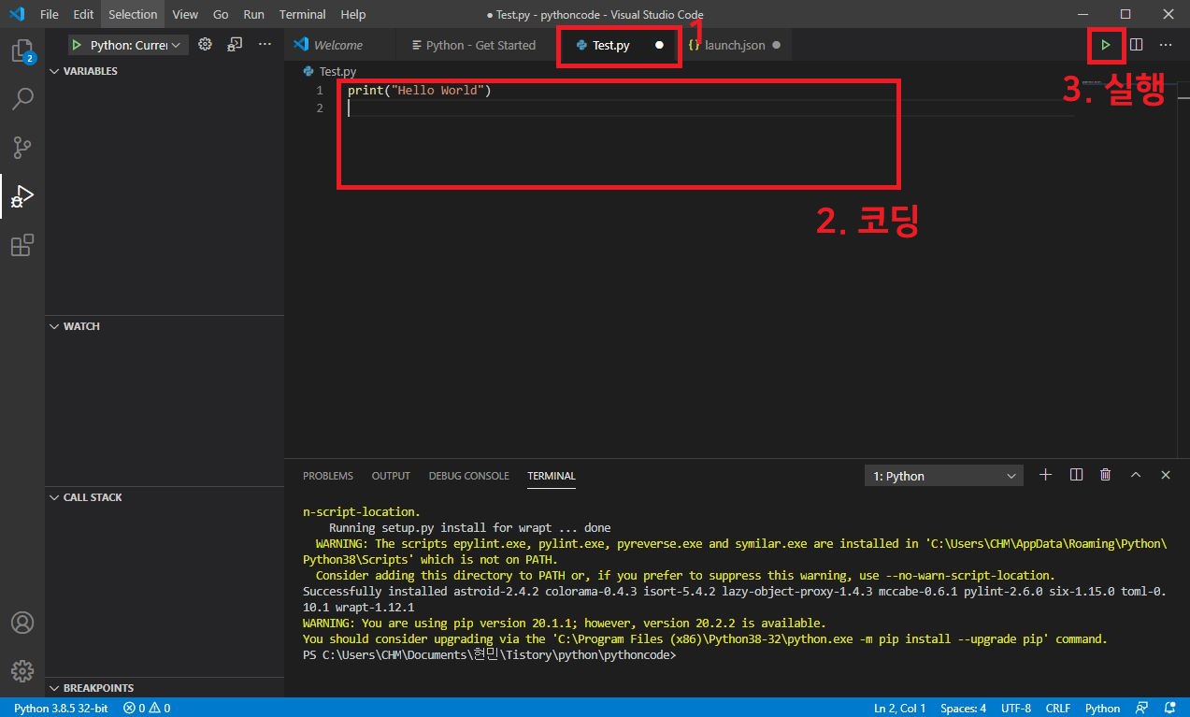Switch to the Welcome editor tab
1190x717 pixels.
point(340,45)
